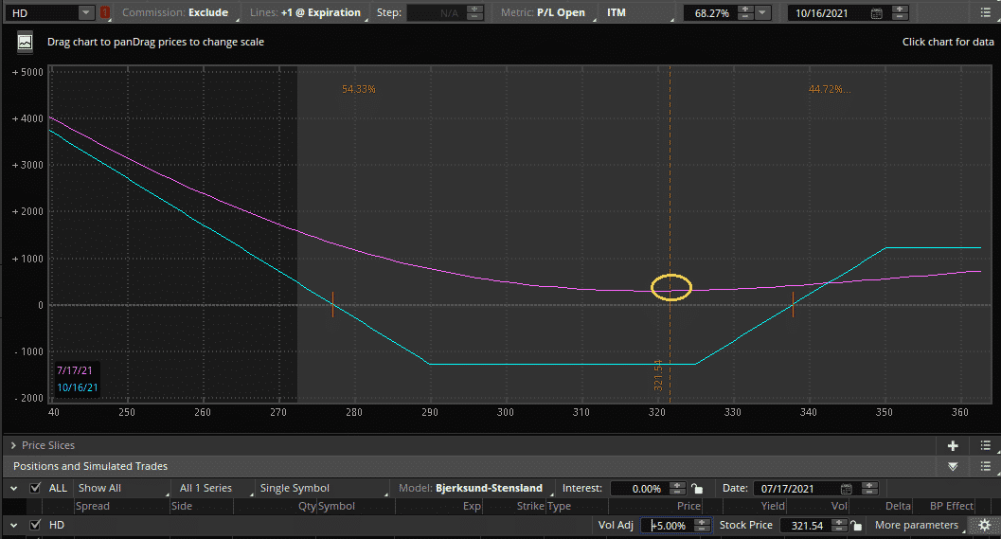Click the lock icon next to Interest field

(x=697, y=489)
